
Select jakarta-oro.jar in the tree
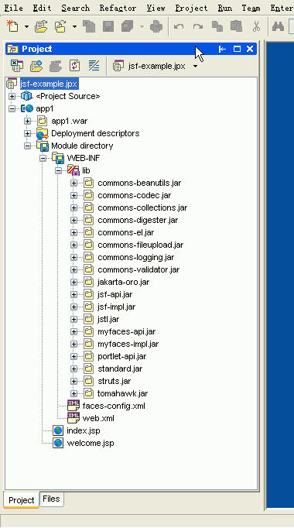tap(124, 282)
